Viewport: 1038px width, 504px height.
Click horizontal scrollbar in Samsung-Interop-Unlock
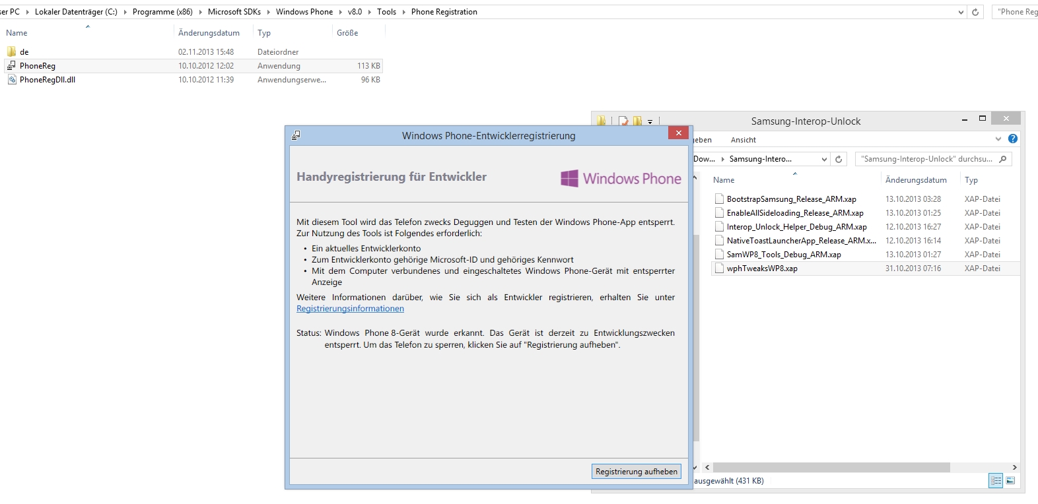[x=831, y=467]
